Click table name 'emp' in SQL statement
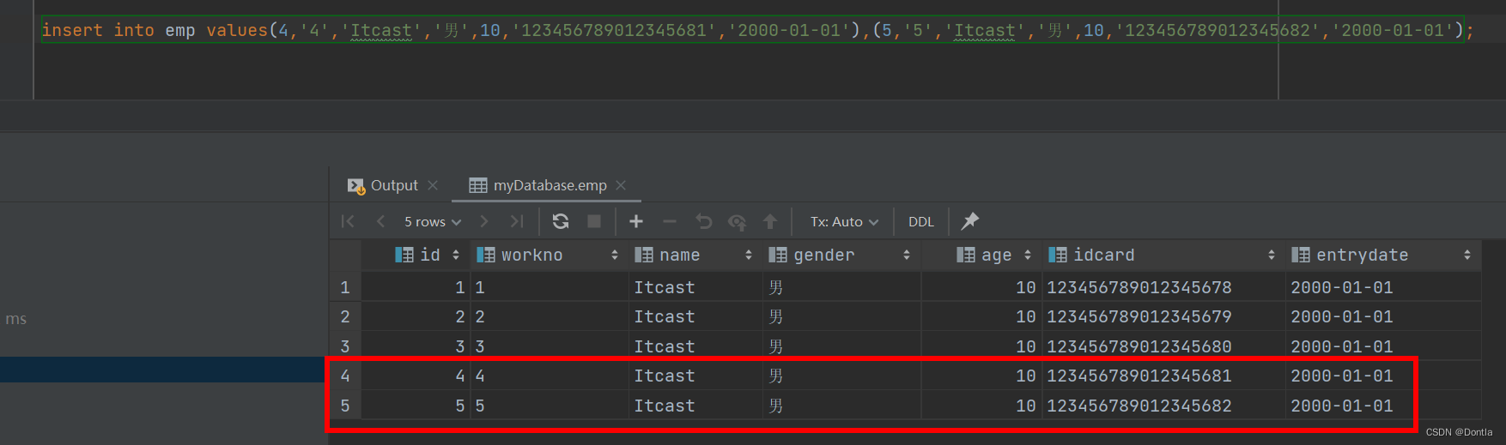Viewport: 1506px width, 445px height. pyautogui.click(x=180, y=31)
